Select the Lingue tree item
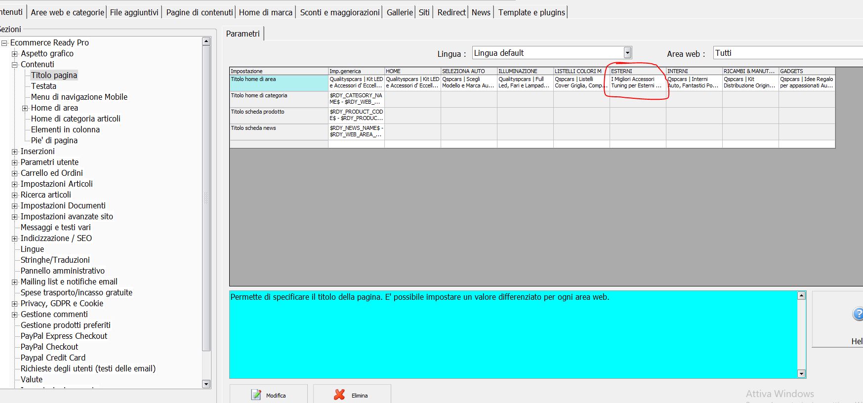Image resolution: width=863 pixels, height=403 pixels. [32, 249]
